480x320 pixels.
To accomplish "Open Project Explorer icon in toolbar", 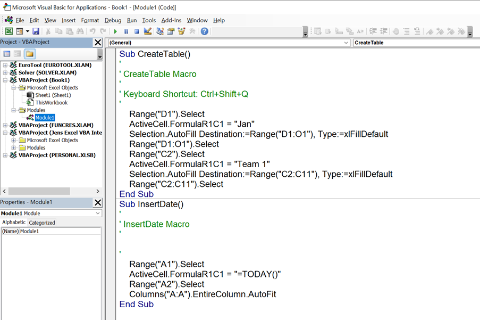I will (x=160, y=31).
